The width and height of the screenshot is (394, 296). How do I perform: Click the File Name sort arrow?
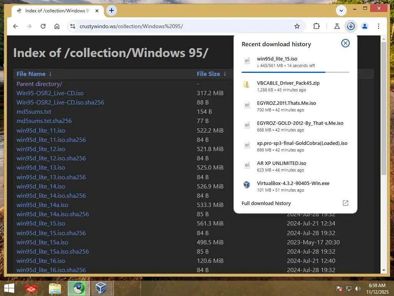[50, 74]
